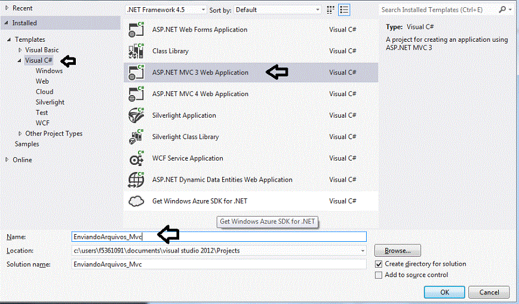Image resolution: width=519 pixels, height=304 pixels.
Task: Select the Cloud template category
Action: coord(44,92)
